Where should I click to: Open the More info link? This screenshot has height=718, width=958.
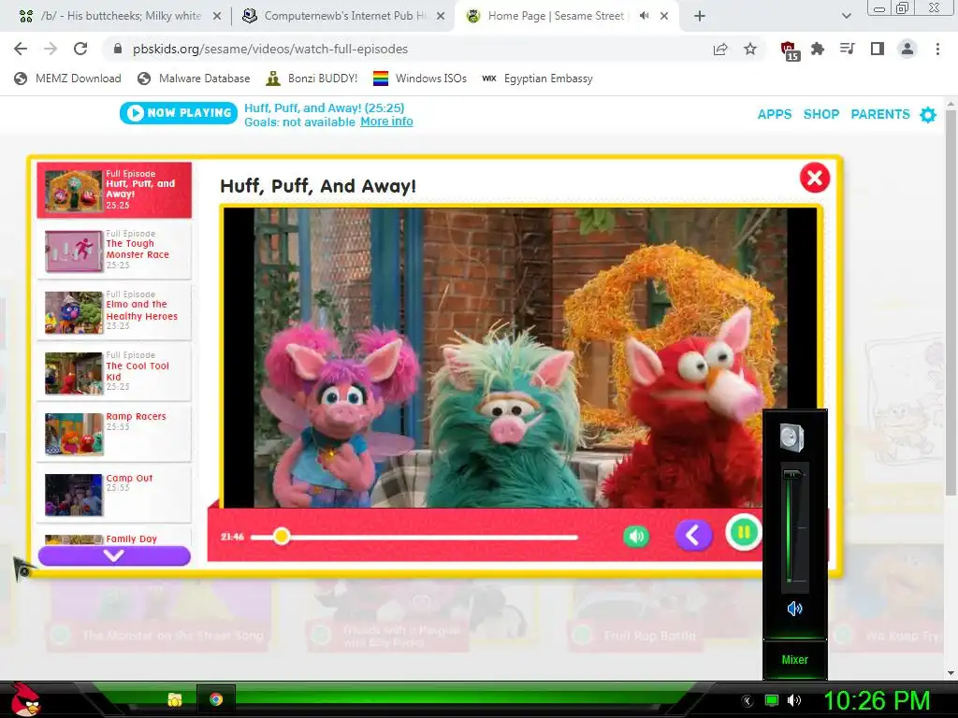click(386, 122)
